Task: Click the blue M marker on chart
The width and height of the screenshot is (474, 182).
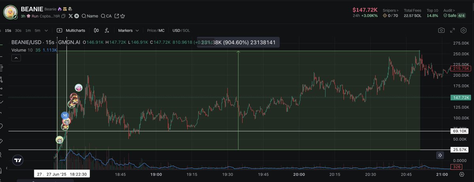Action: (x=65, y=115)
